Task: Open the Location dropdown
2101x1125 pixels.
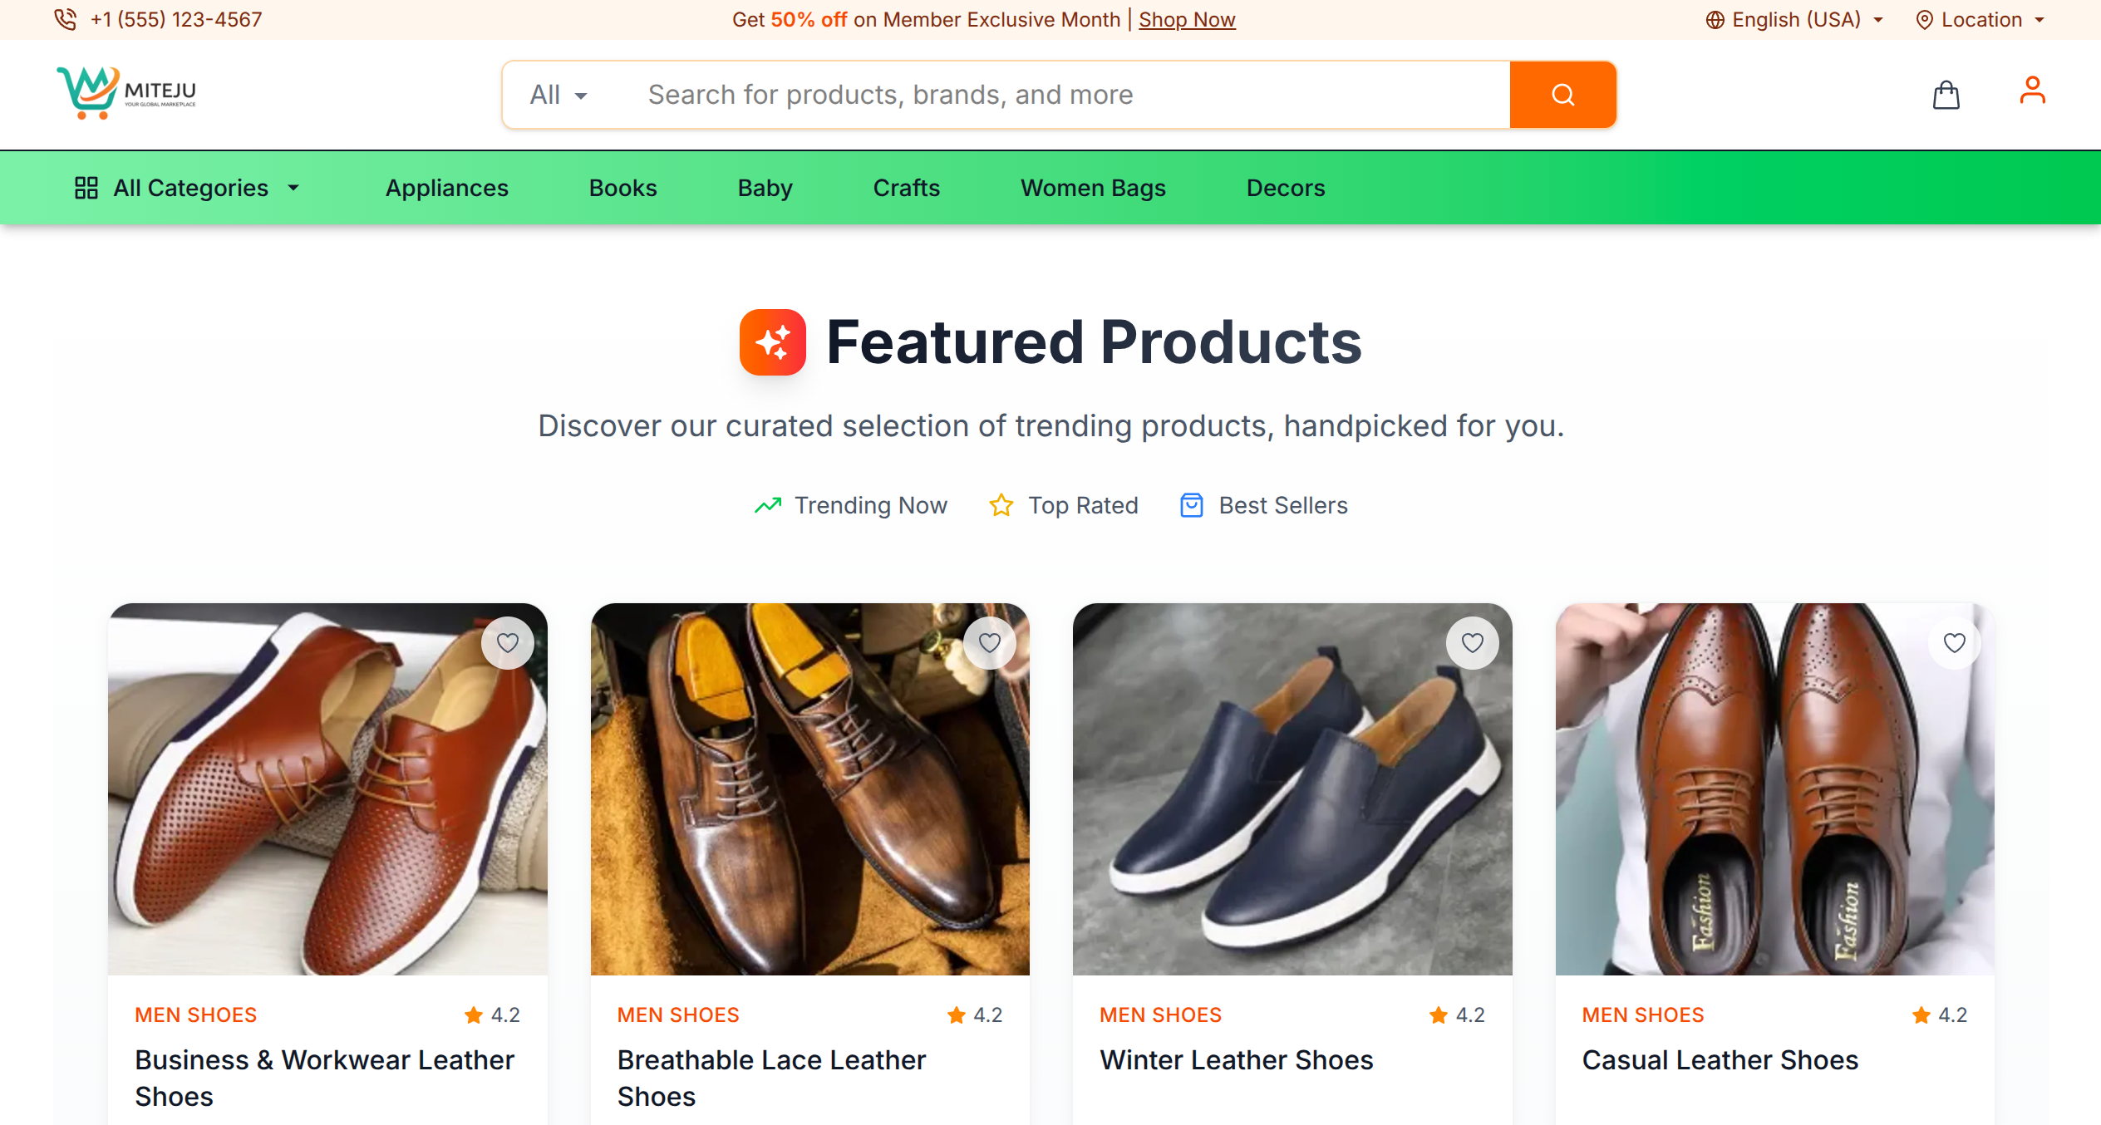Action: 1981,19
